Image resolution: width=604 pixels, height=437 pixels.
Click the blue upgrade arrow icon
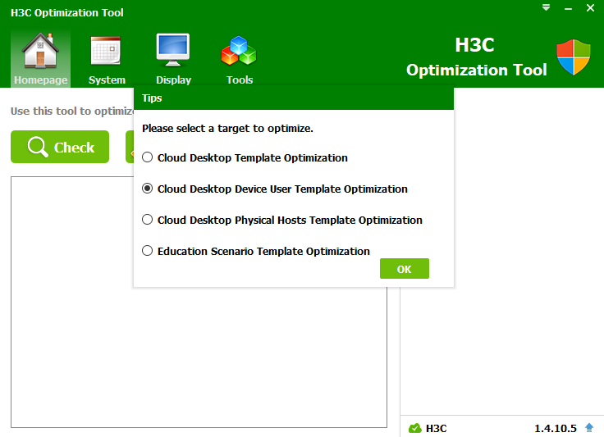tap(589, 427)
